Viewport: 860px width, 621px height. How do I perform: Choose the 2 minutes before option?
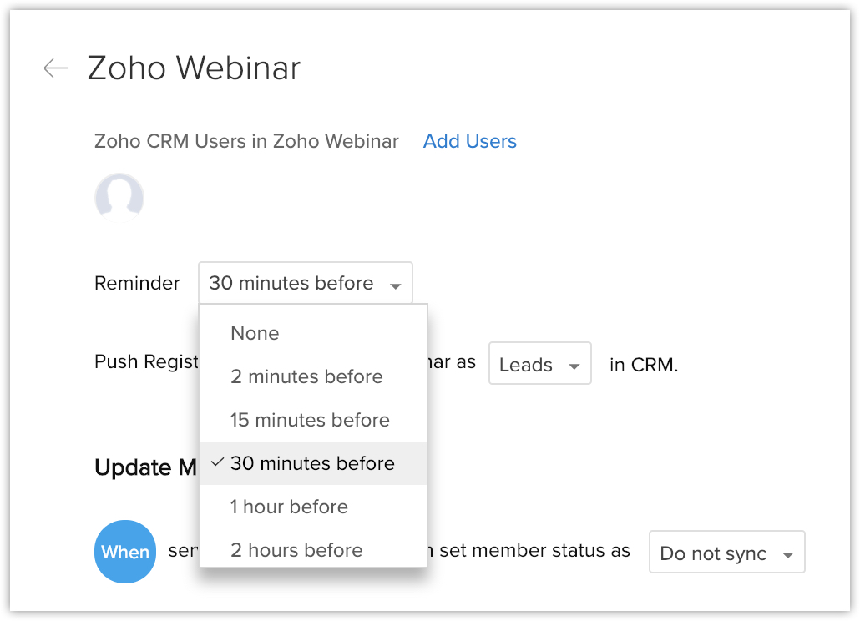coord(306,376)
